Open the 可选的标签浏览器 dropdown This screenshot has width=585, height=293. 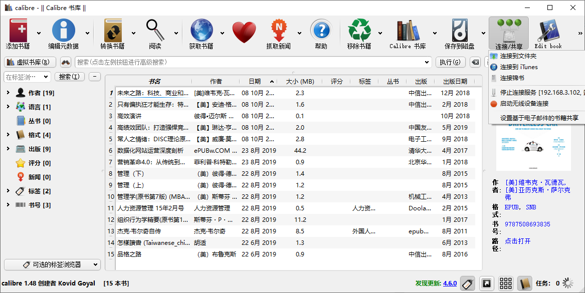[x=52, y=264]
